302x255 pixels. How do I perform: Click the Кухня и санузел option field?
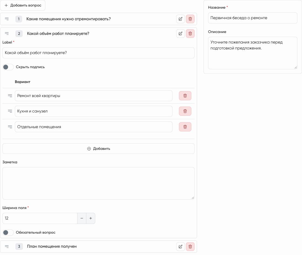pyautogui.click(x=94, y=111)
